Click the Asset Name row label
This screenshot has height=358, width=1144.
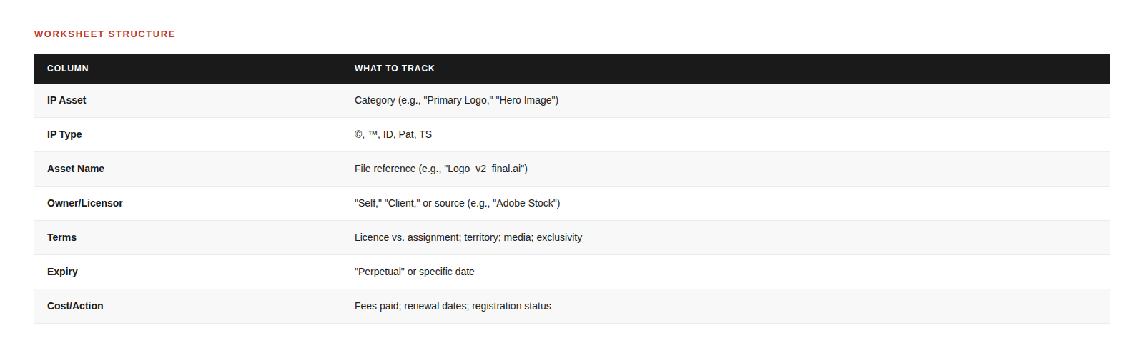[76, 169]
